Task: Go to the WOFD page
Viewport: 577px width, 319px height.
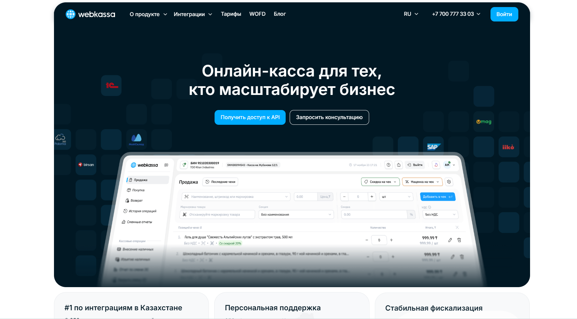Action: (x=257, y=14)
